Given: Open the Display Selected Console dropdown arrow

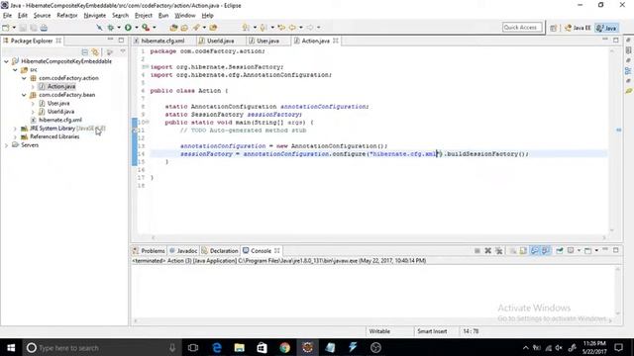Looking at the screenshot, I should click(x=580, y=250).
